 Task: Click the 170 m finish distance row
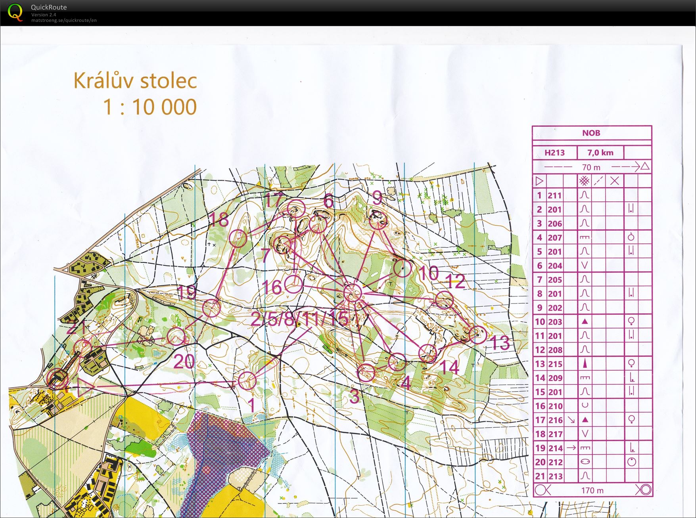(592, 490)
